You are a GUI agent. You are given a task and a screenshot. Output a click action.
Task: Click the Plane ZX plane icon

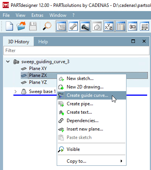(x=24, y=75)
